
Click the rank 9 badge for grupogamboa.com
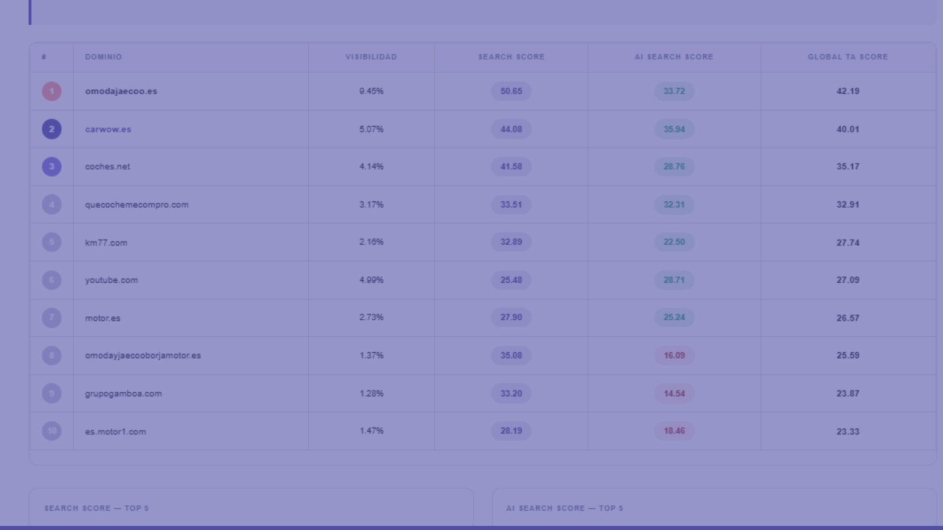tap(51, 393)
